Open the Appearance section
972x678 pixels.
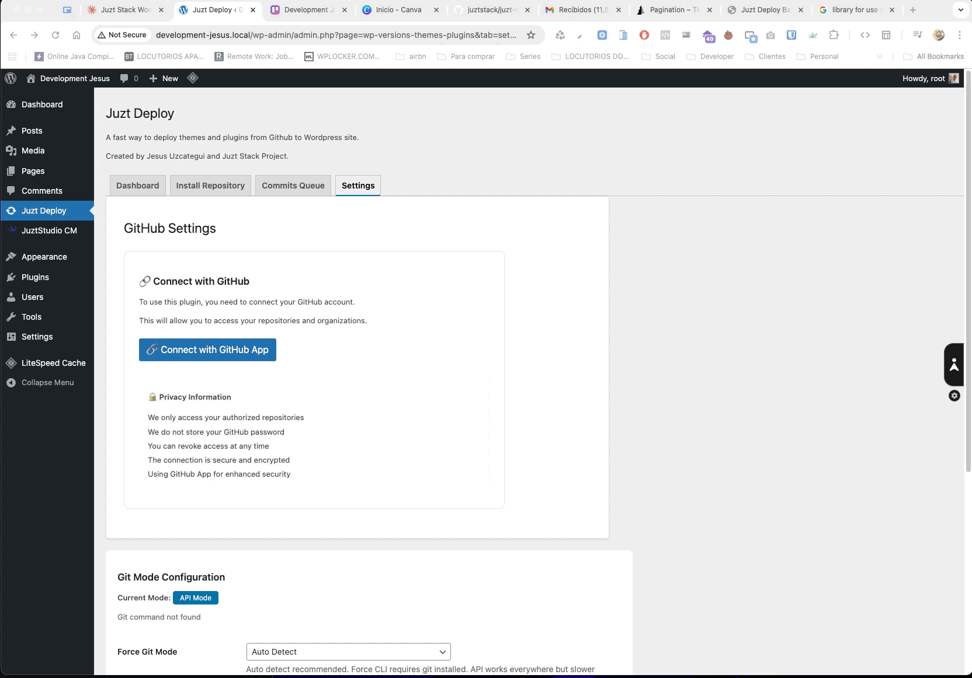point(43,257)
